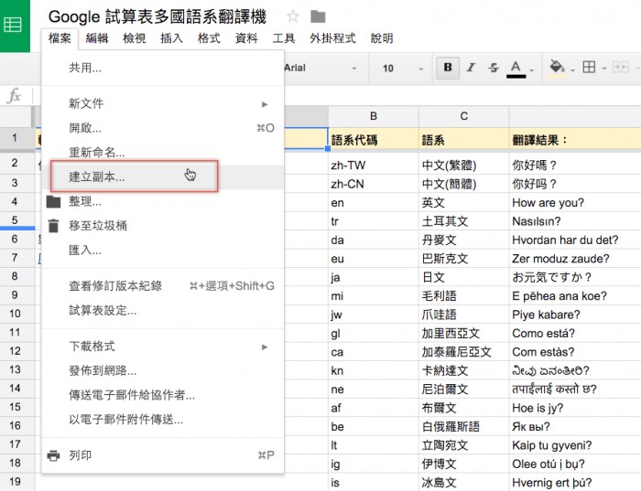Viewport: 641px width, 491px height.
Task: Toggle bold formatting button
Action: 448,68
